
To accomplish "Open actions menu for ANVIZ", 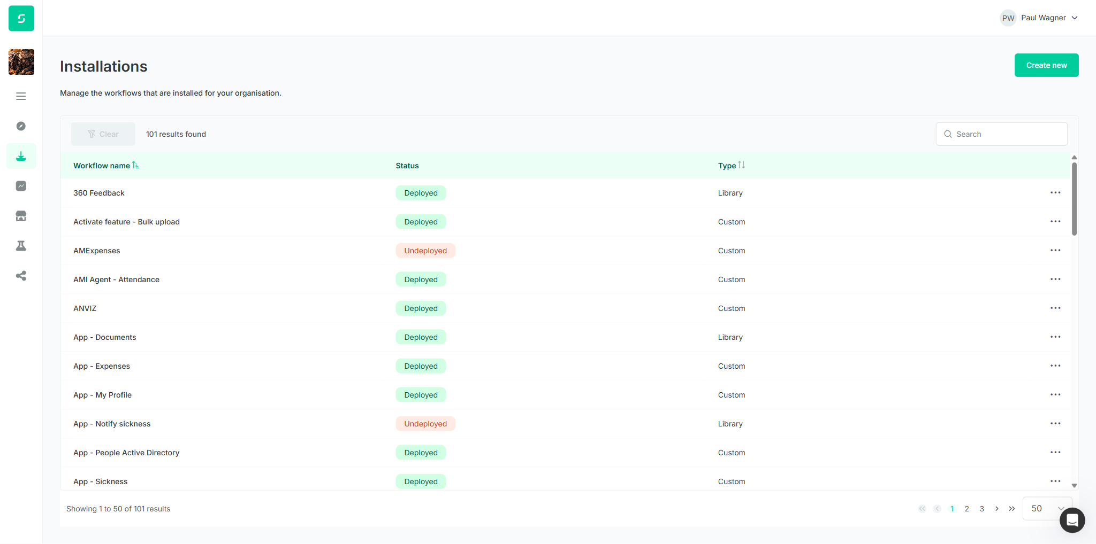I will click(1055, 308).
